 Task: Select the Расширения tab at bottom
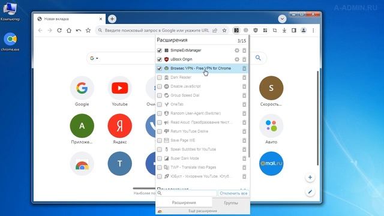pos(184,203)
